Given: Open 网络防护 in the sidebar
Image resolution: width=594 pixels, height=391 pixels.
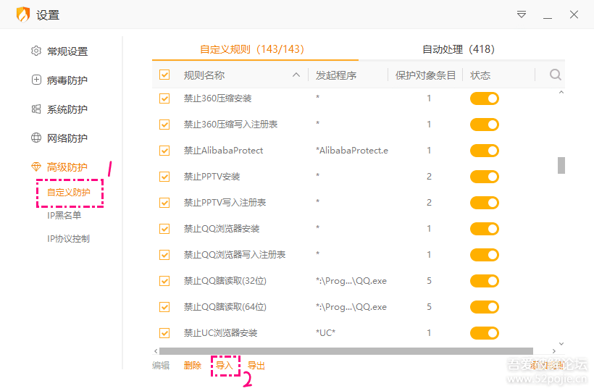Looking at the screenshot, I should pos(67,138).
